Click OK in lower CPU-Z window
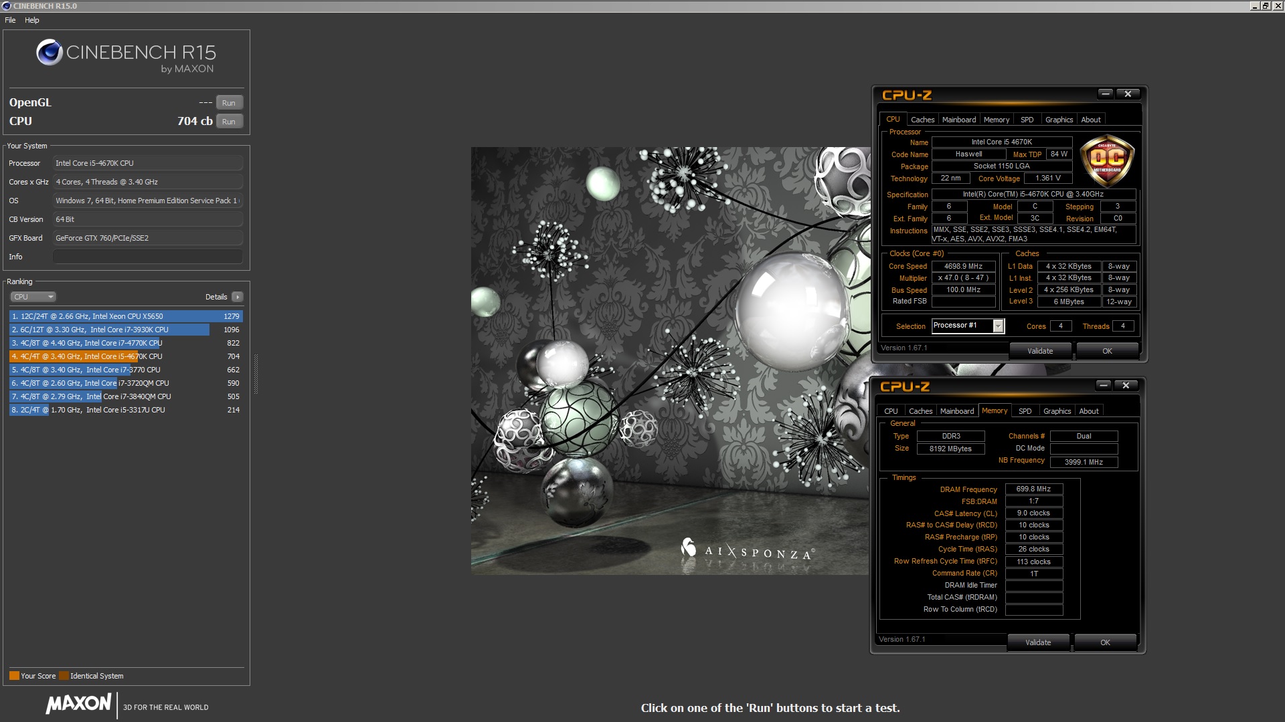1285x722 pixels. [x=1105, y=642]
